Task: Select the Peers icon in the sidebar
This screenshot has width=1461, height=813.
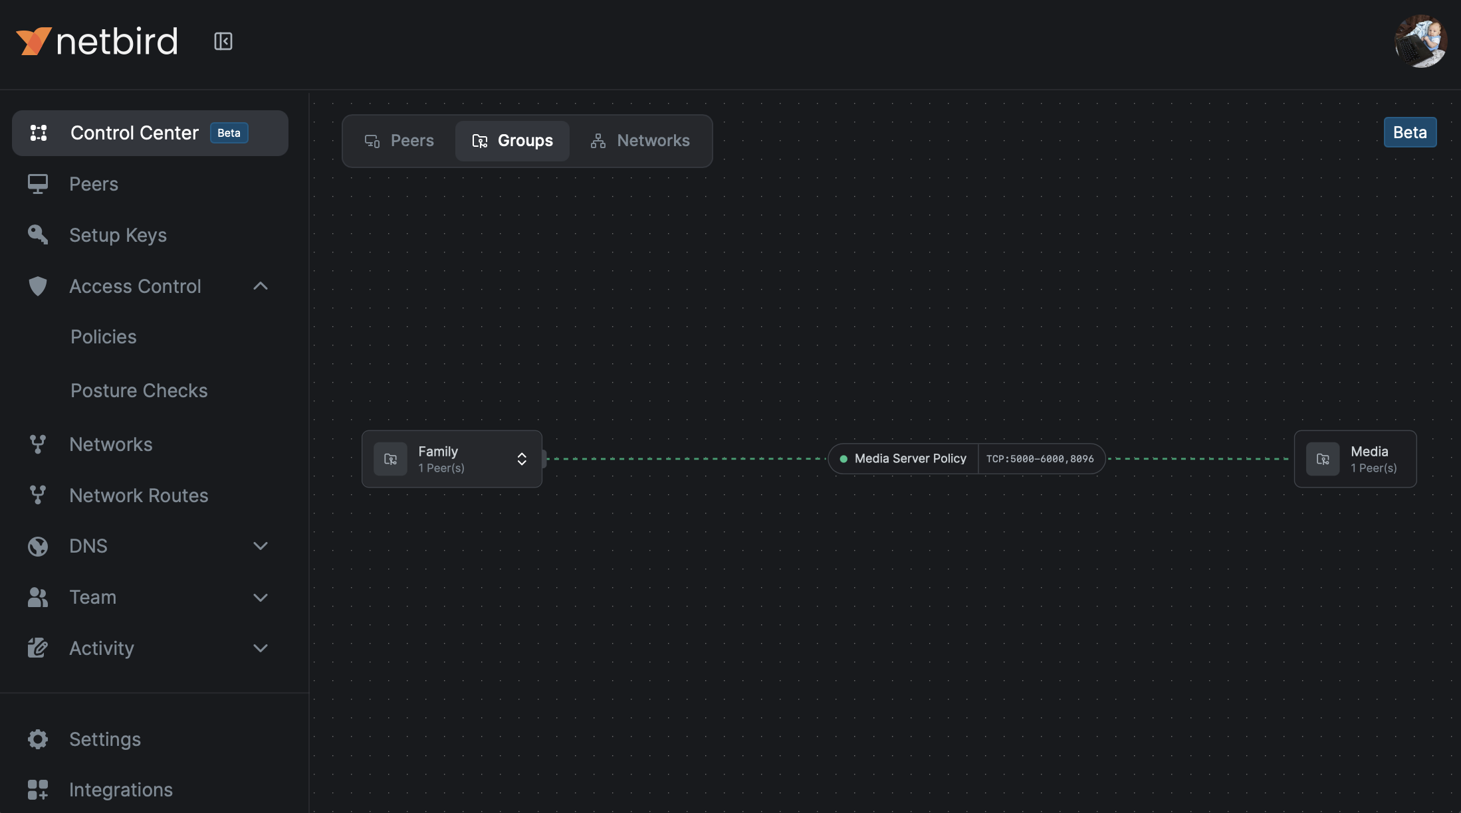Action: [38, 184]
